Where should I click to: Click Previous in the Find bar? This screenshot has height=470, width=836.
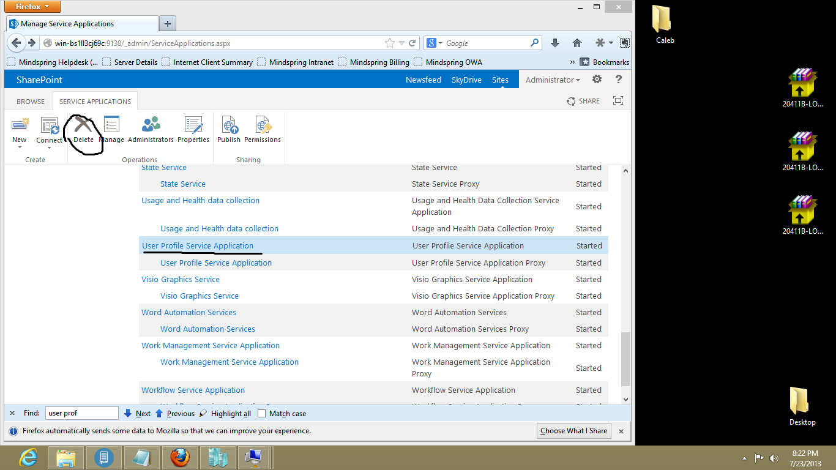[174, 414]
